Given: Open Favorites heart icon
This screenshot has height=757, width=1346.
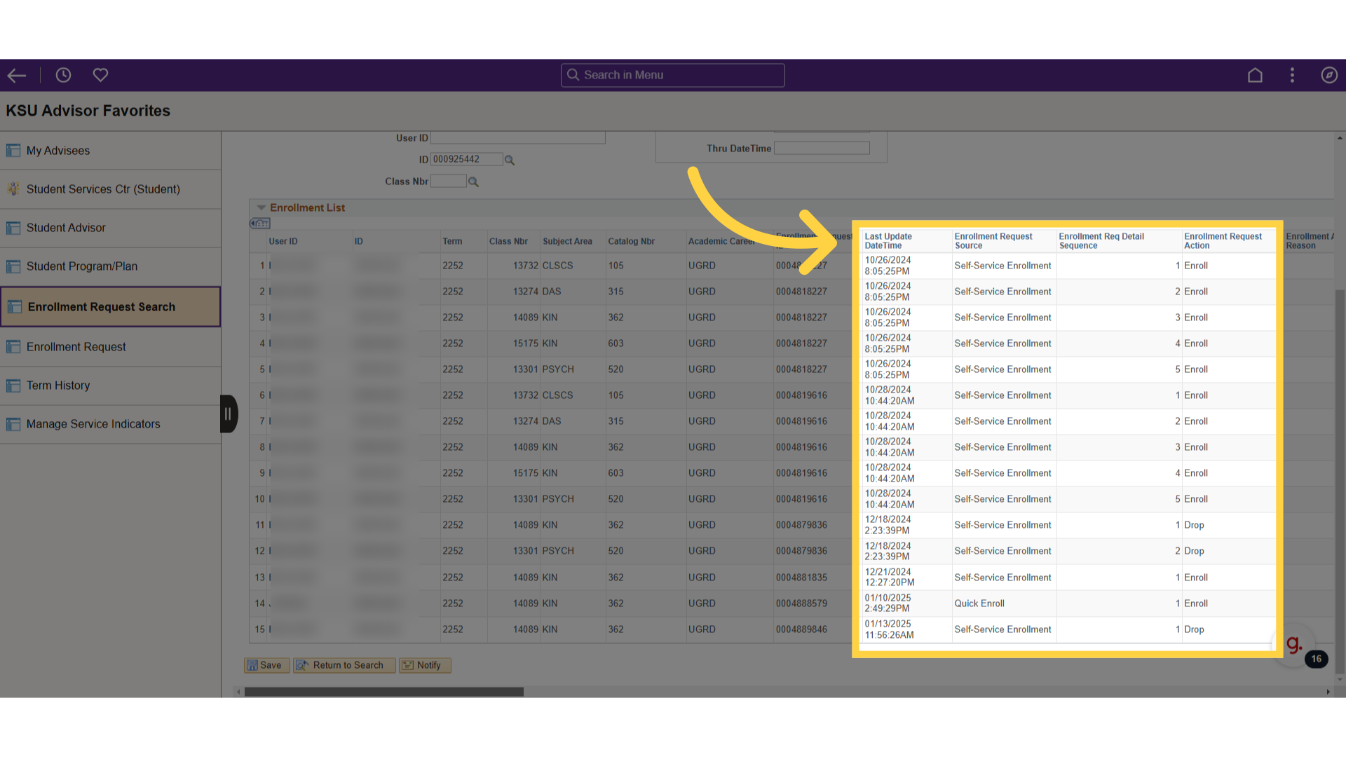Looking at the screenshot, I should point(100,75).
